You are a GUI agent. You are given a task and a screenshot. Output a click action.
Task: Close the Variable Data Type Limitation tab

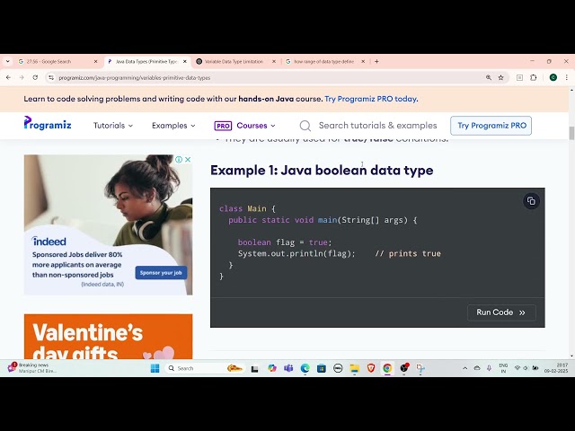pos(274,62)
